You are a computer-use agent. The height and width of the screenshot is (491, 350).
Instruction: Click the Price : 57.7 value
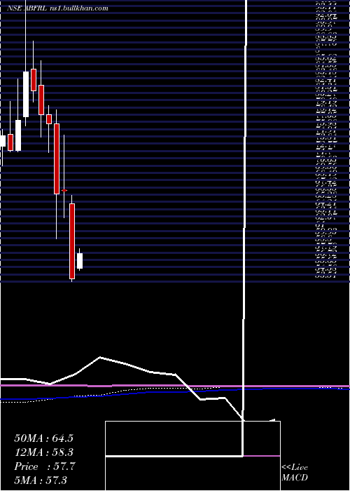coord(45,466)
